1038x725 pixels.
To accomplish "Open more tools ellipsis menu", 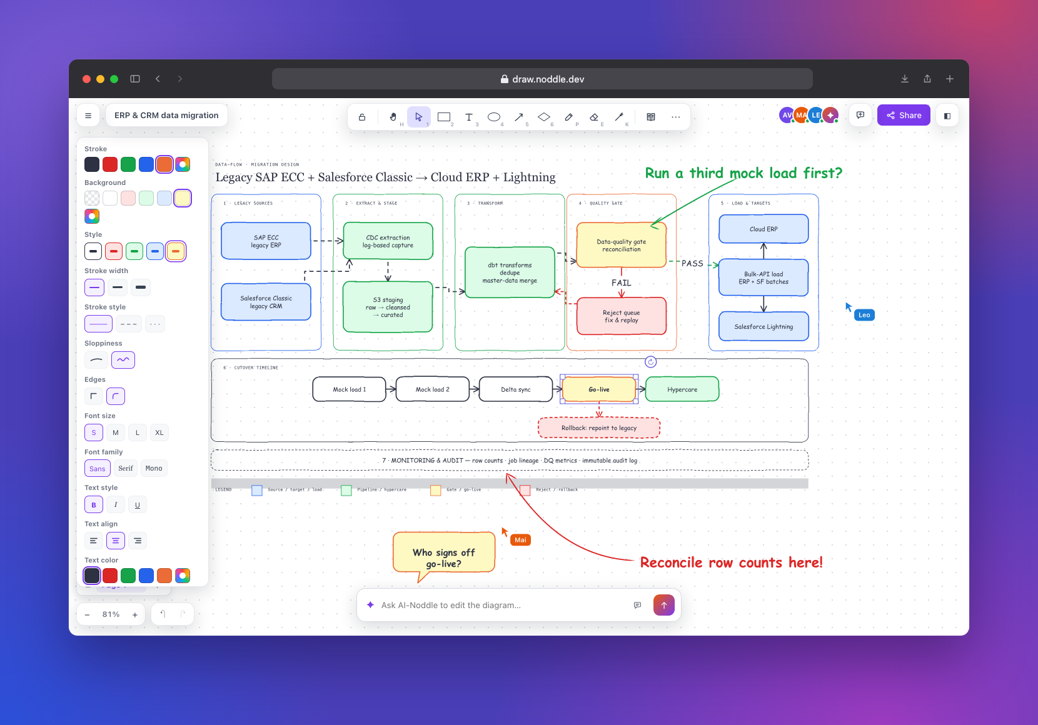I will 676,117.
